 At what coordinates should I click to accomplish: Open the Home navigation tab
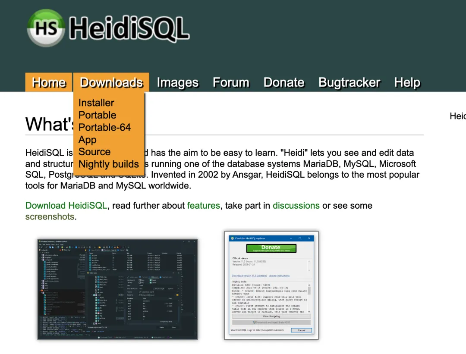coord(49,82)
